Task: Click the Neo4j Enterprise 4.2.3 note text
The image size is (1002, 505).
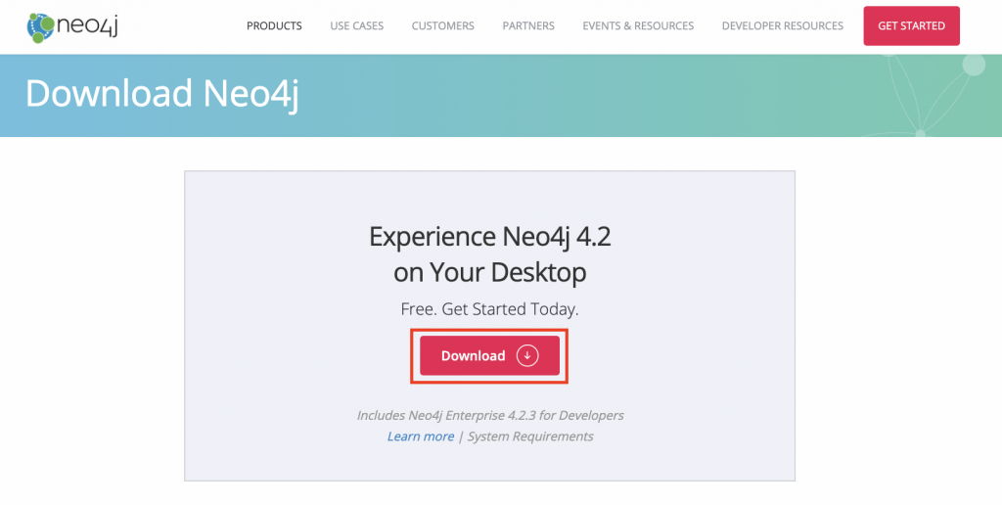Action: [x=490, y=415]
